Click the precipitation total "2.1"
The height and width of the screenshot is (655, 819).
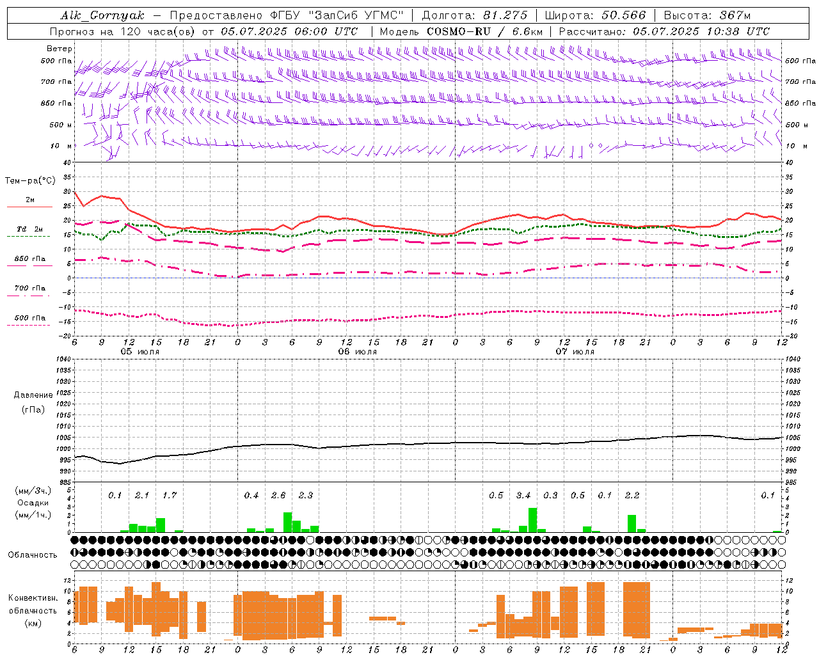(x=142, y=495)
